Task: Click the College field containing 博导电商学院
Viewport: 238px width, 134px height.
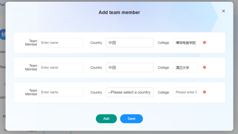Action: tap(185, 43)
